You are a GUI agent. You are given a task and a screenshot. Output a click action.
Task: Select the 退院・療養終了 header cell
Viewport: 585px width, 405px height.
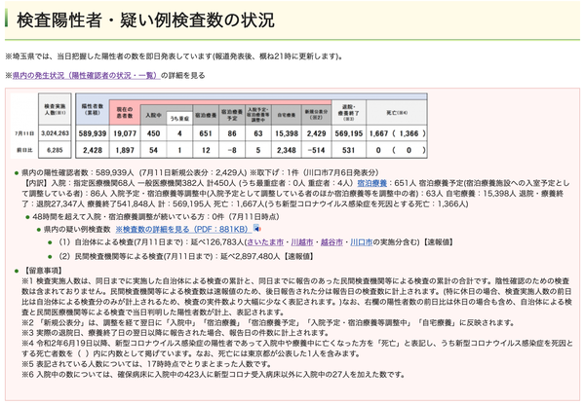pyautogui.click(x=348, y=112)
